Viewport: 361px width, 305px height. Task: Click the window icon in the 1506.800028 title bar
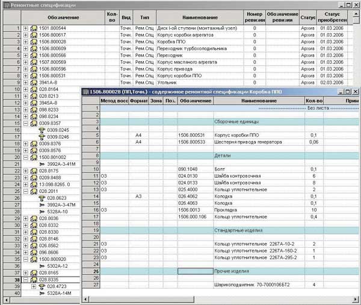85,92
